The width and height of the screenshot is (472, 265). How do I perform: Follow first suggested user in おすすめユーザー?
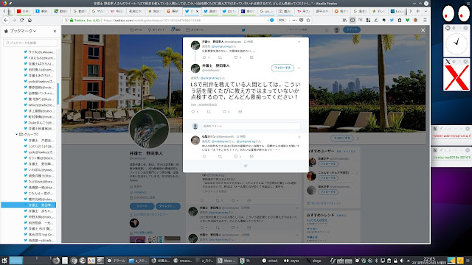tap(328, 164)
